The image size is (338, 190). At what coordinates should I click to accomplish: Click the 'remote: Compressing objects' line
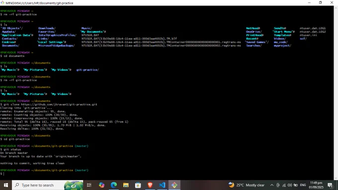[42, 118]
